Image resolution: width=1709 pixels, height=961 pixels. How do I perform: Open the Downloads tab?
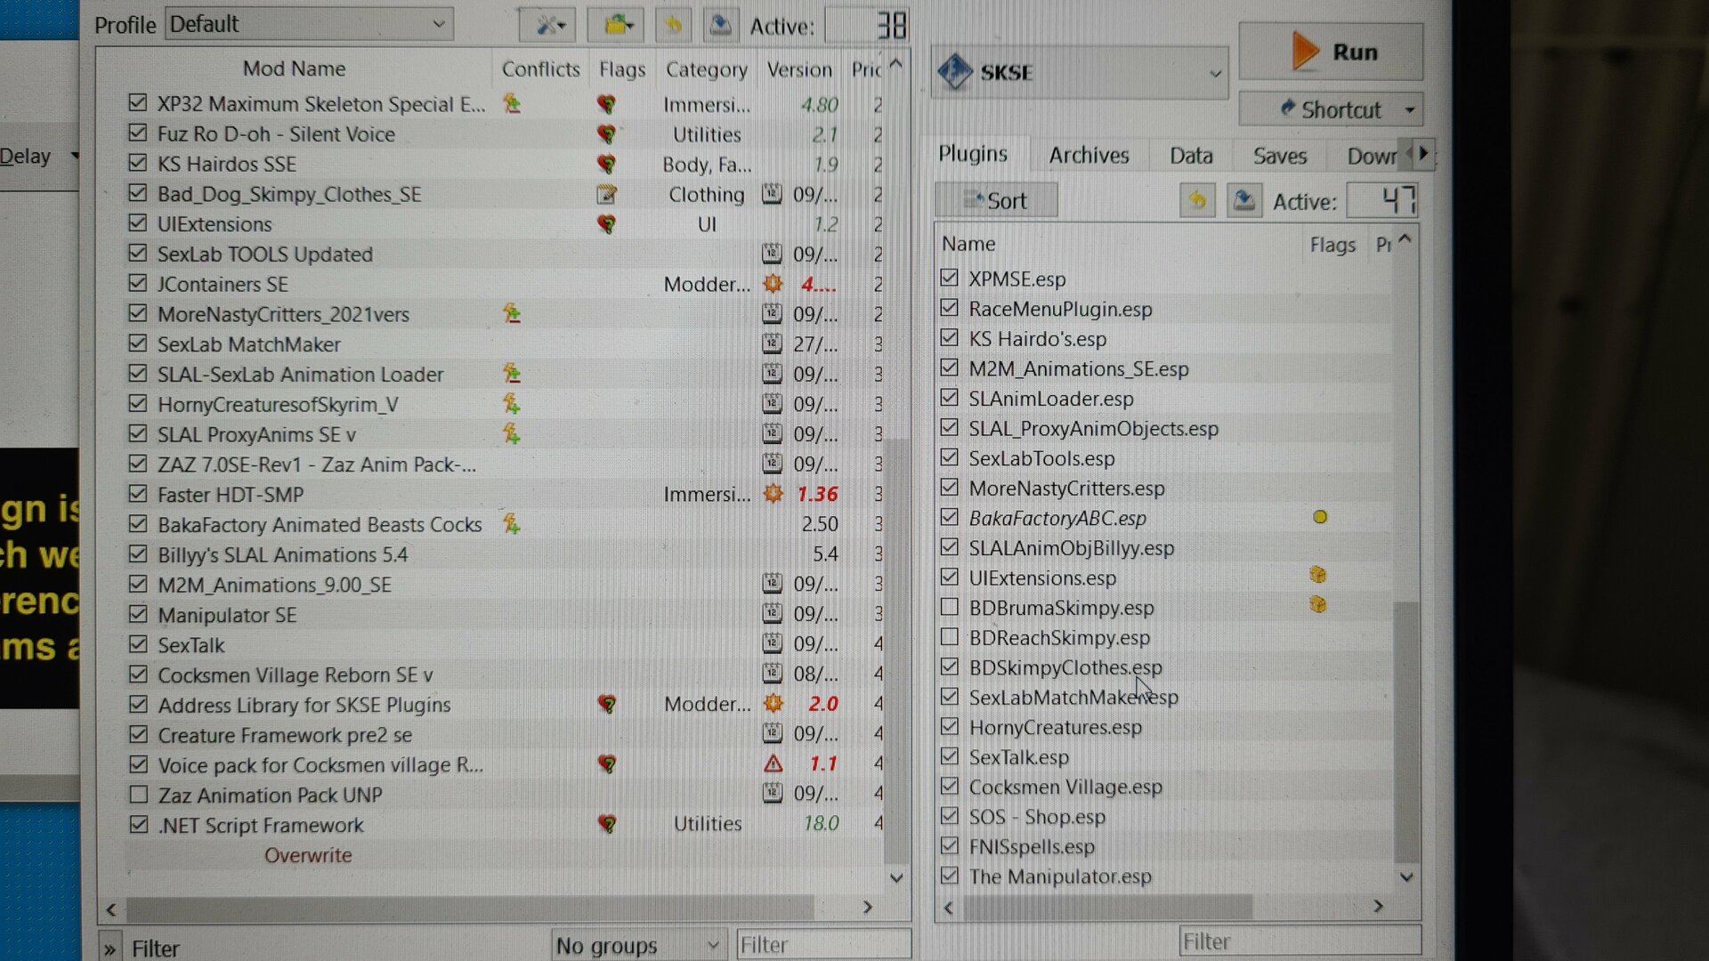[x=1371, y=157]
